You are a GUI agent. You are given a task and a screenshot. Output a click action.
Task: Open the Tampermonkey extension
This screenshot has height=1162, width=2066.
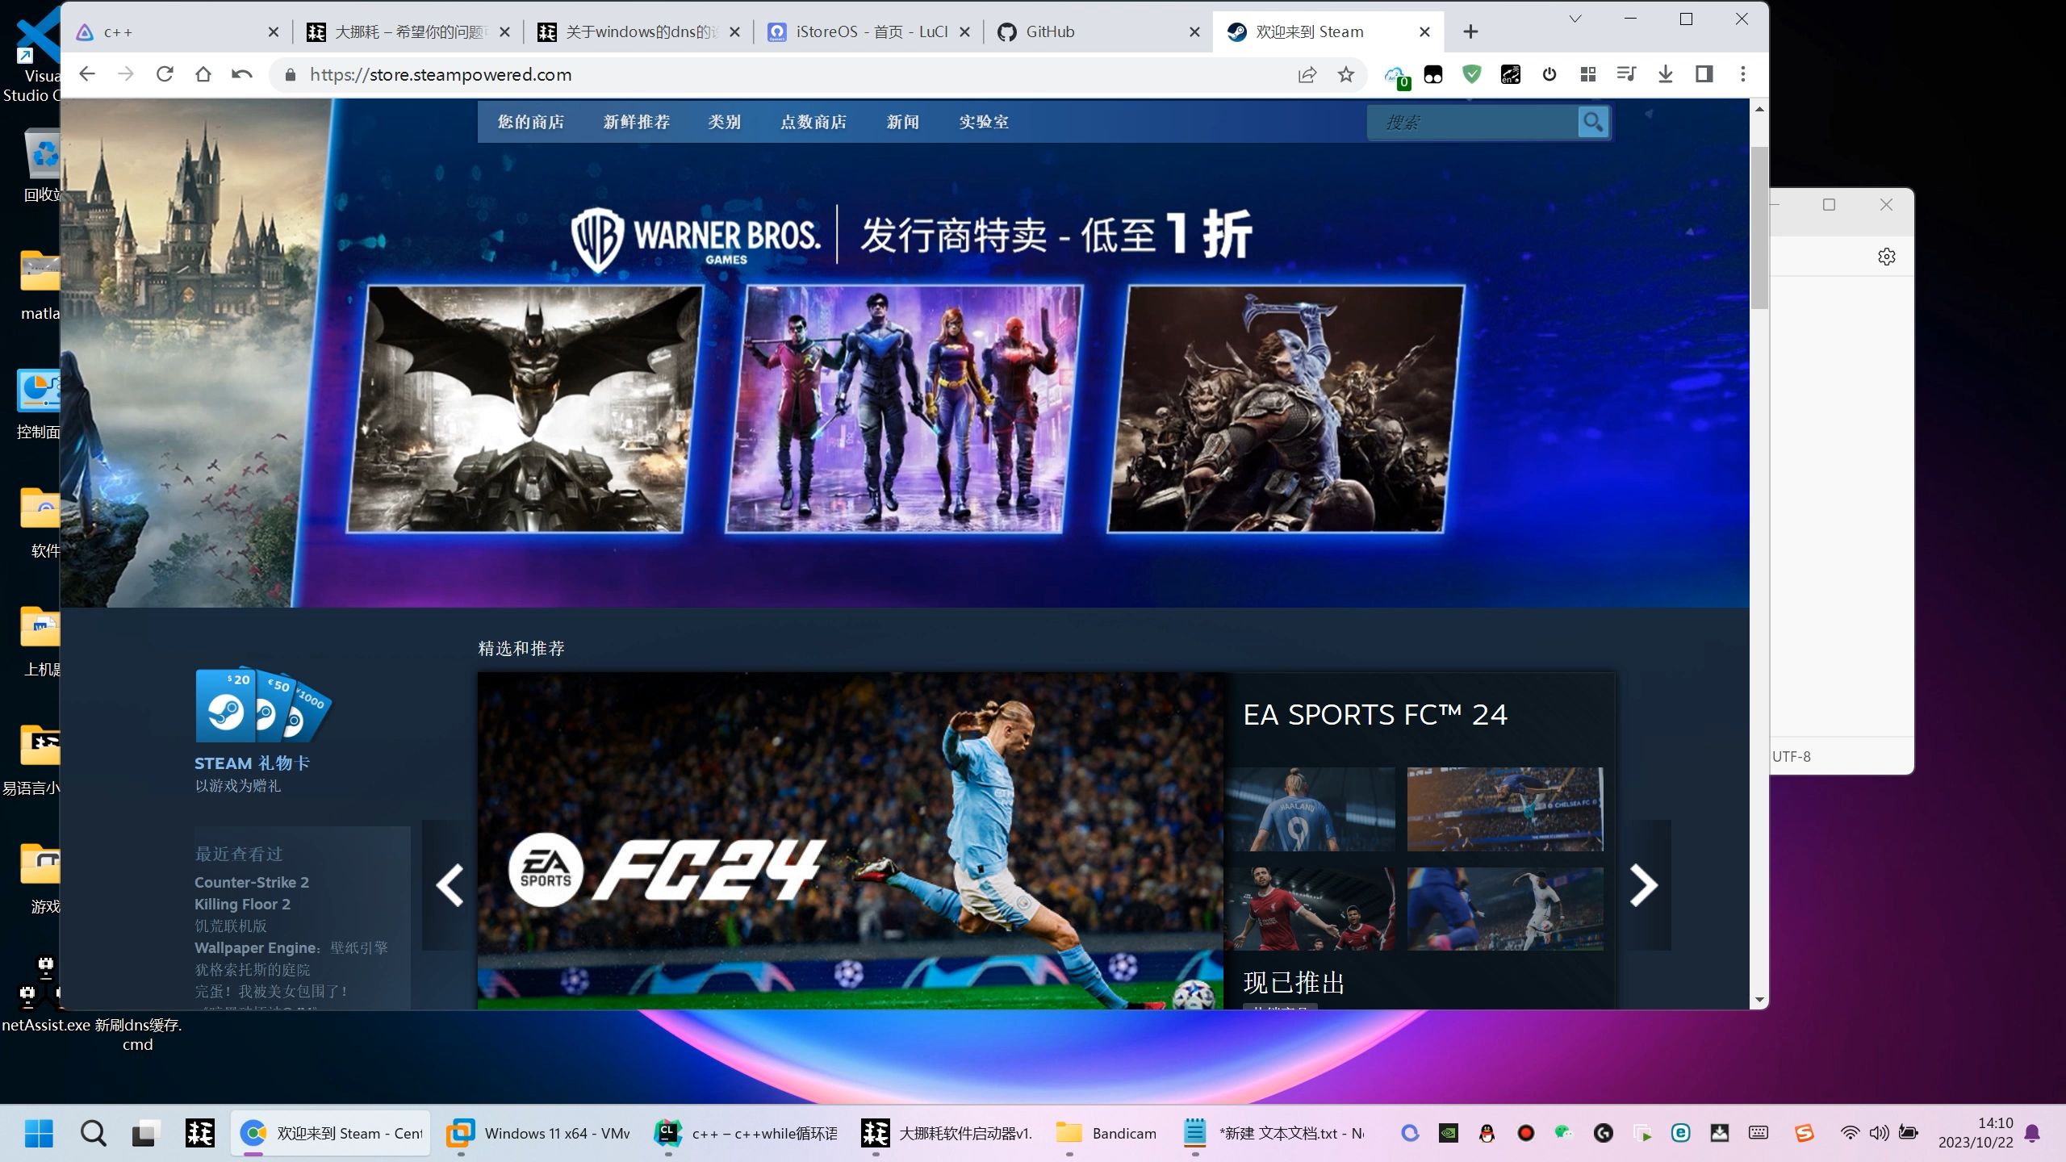(x=1433, y=74)
